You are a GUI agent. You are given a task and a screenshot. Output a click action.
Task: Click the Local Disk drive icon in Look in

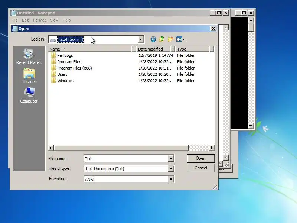coord(53,40)
